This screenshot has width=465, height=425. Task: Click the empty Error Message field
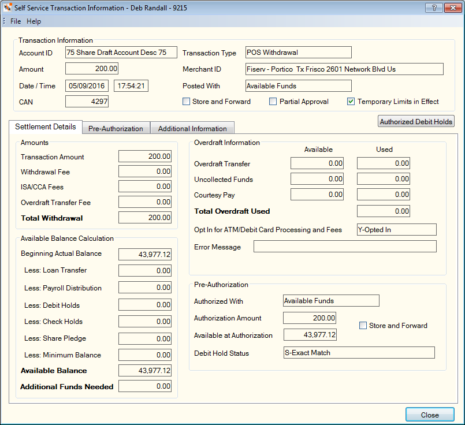[345, 247]
